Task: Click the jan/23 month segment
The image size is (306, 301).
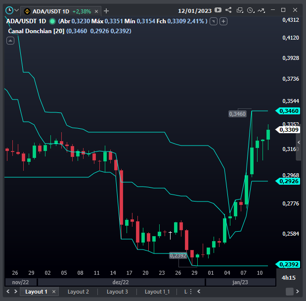Action: click(240, 282)
